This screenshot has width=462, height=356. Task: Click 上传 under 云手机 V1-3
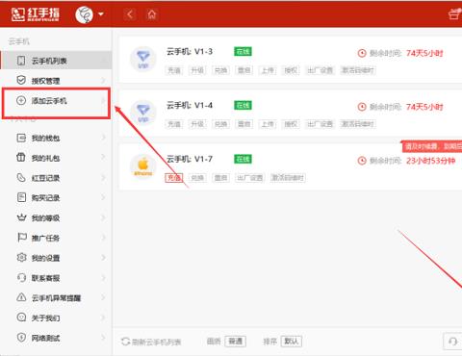[x=268, y=70]
